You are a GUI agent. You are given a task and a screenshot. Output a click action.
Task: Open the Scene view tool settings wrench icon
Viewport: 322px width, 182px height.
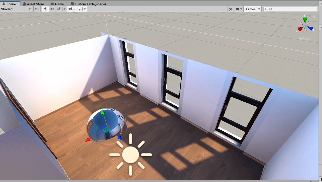click(230, 9)
